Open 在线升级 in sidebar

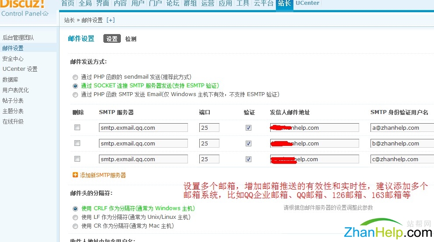[x=13, y=121]
